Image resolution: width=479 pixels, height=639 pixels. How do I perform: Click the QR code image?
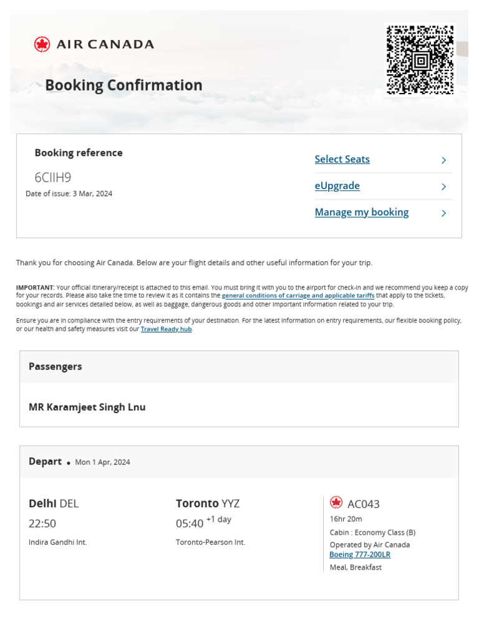420,60
